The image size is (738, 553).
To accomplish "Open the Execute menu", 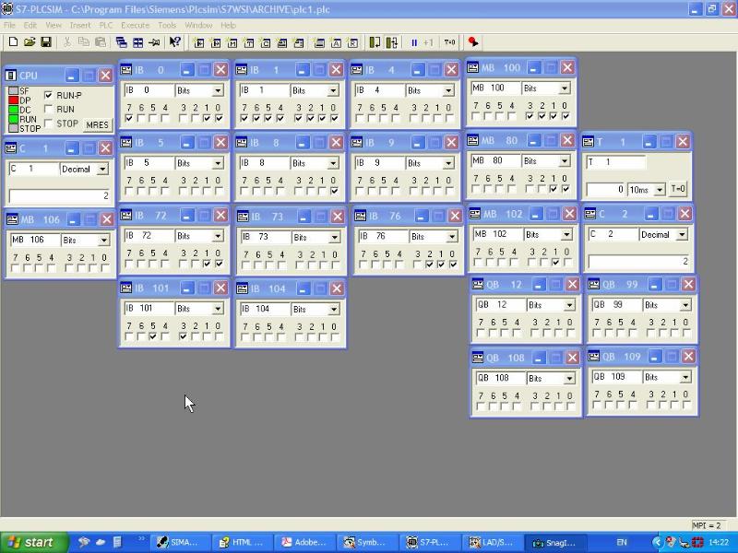I will (135, 26).
